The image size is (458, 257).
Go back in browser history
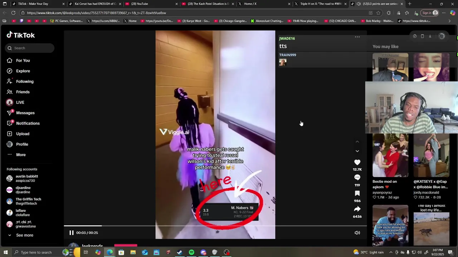pos(4,13)
